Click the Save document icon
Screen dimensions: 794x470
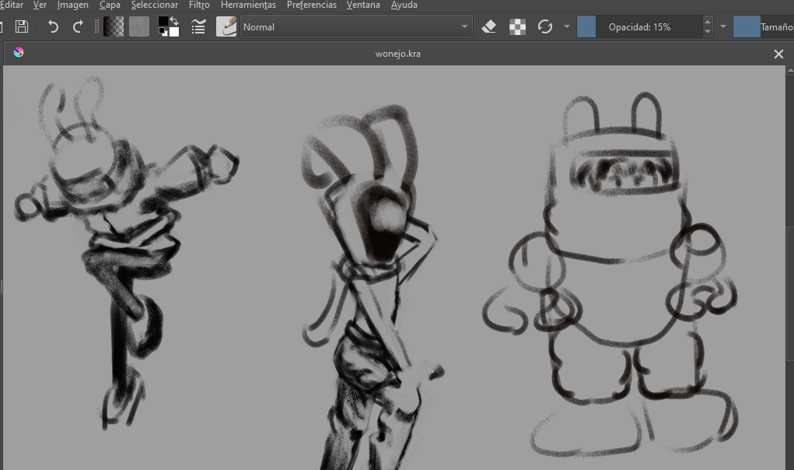pyautogui.click(x=22, y=27)
